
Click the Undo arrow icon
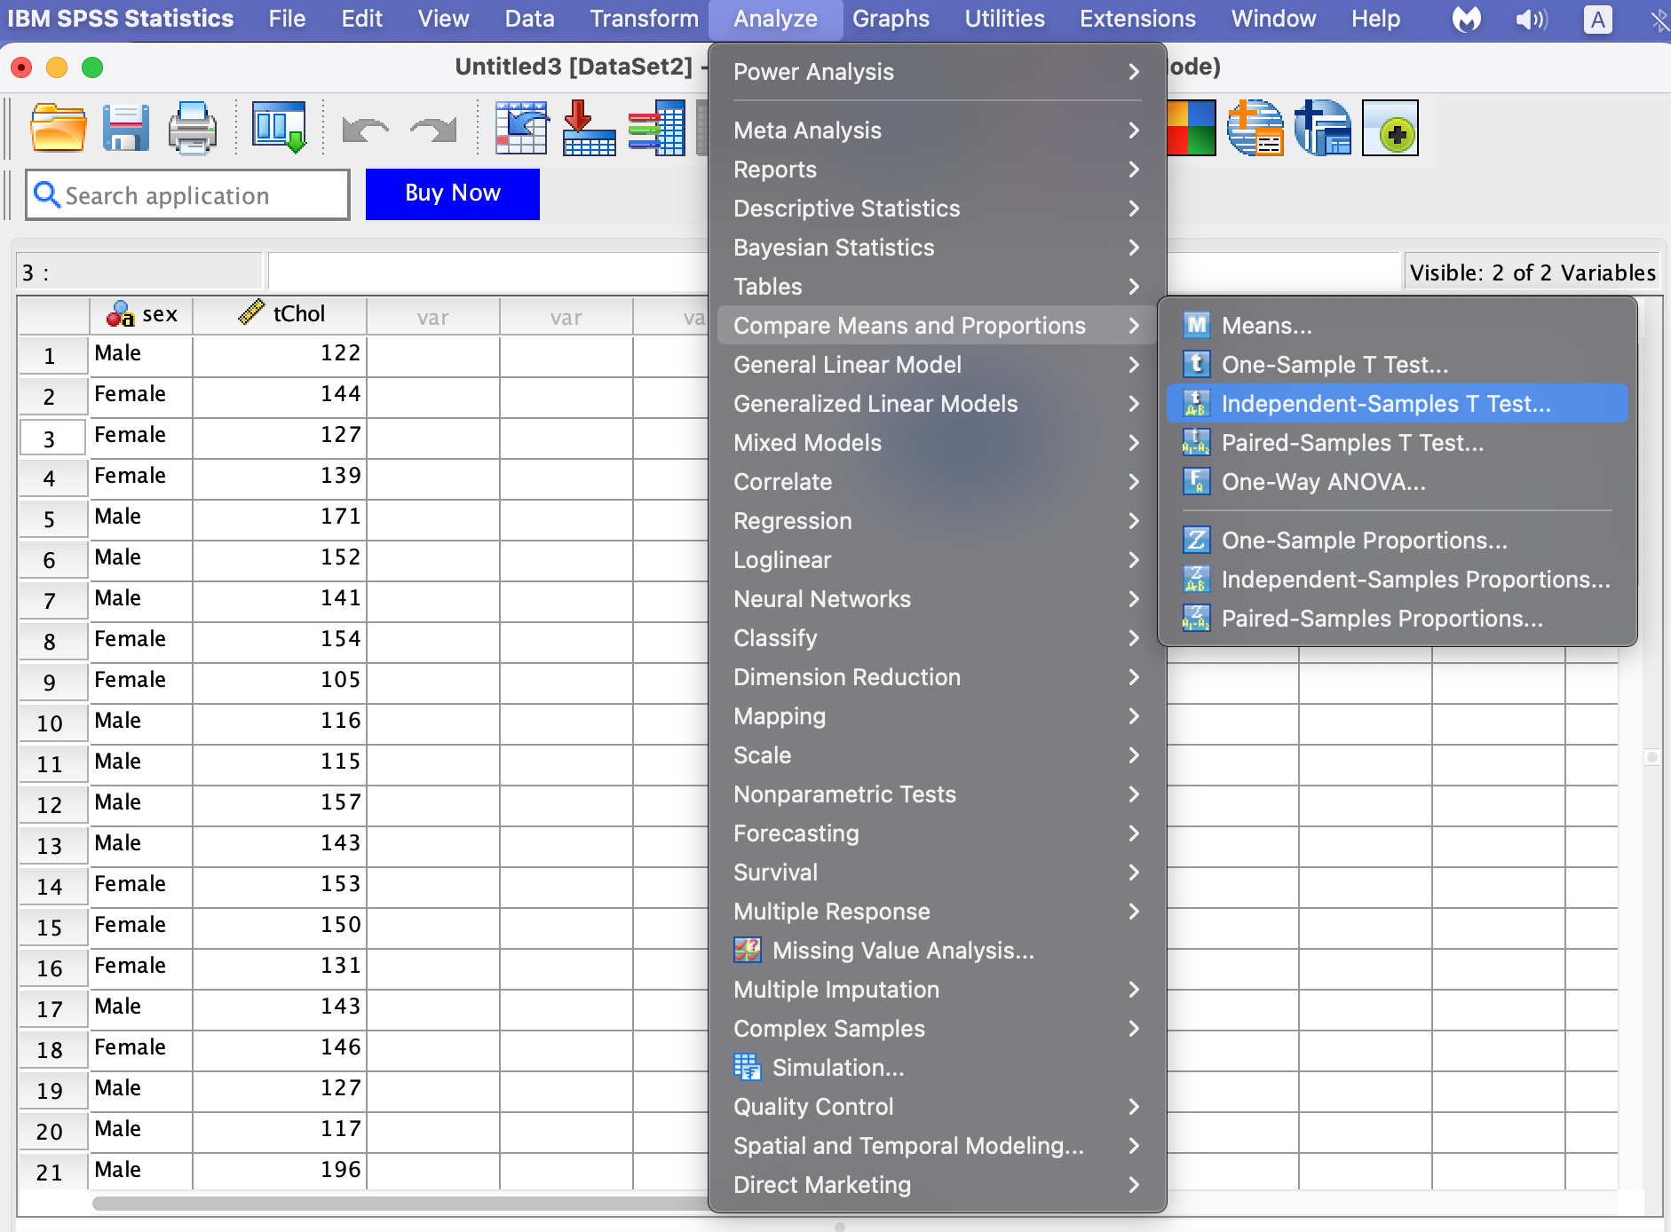(x=366, y=130)
